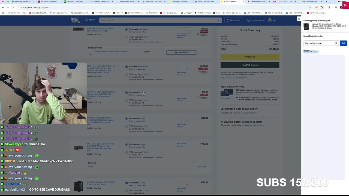
Task: Open Gift Ideas
Action: pyautogui.click(x=233, y=20)
